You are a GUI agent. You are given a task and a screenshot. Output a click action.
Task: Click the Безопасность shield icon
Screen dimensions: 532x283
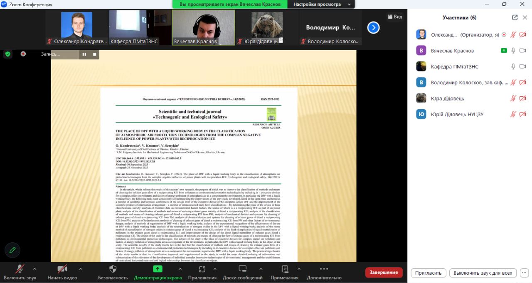113,269
